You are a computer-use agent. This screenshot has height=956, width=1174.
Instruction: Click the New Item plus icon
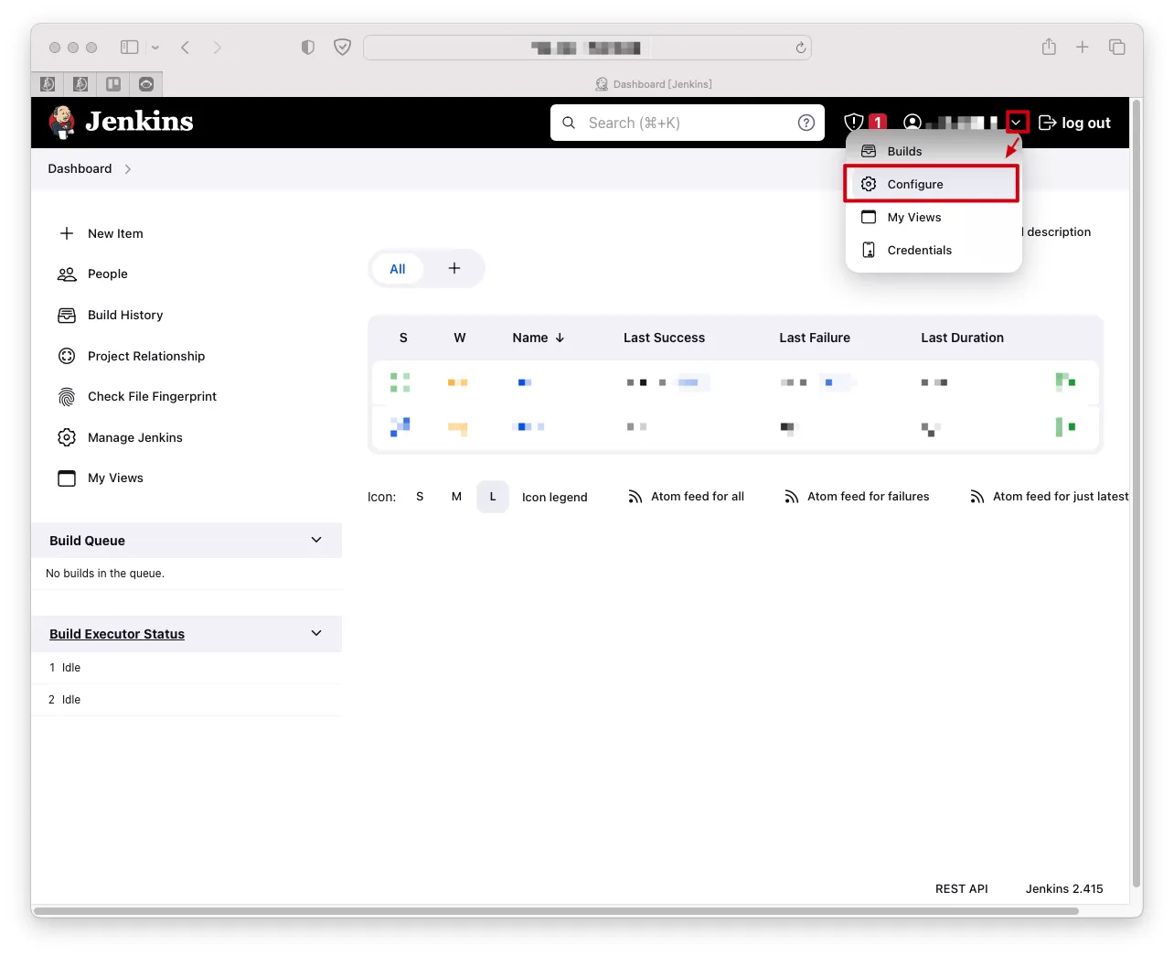click(x=67, y=233)
